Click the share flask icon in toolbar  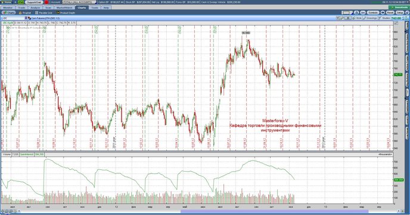click(x=356, y=12)
